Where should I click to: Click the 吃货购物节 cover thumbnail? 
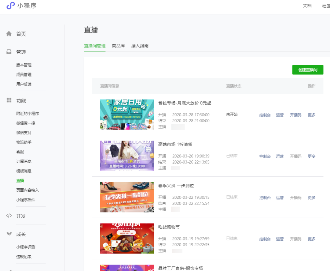click(x=127, y=239)
